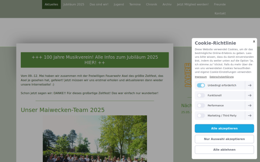
Task: Reject cookies with Alle ablehnen
Action: click(224, 149)
